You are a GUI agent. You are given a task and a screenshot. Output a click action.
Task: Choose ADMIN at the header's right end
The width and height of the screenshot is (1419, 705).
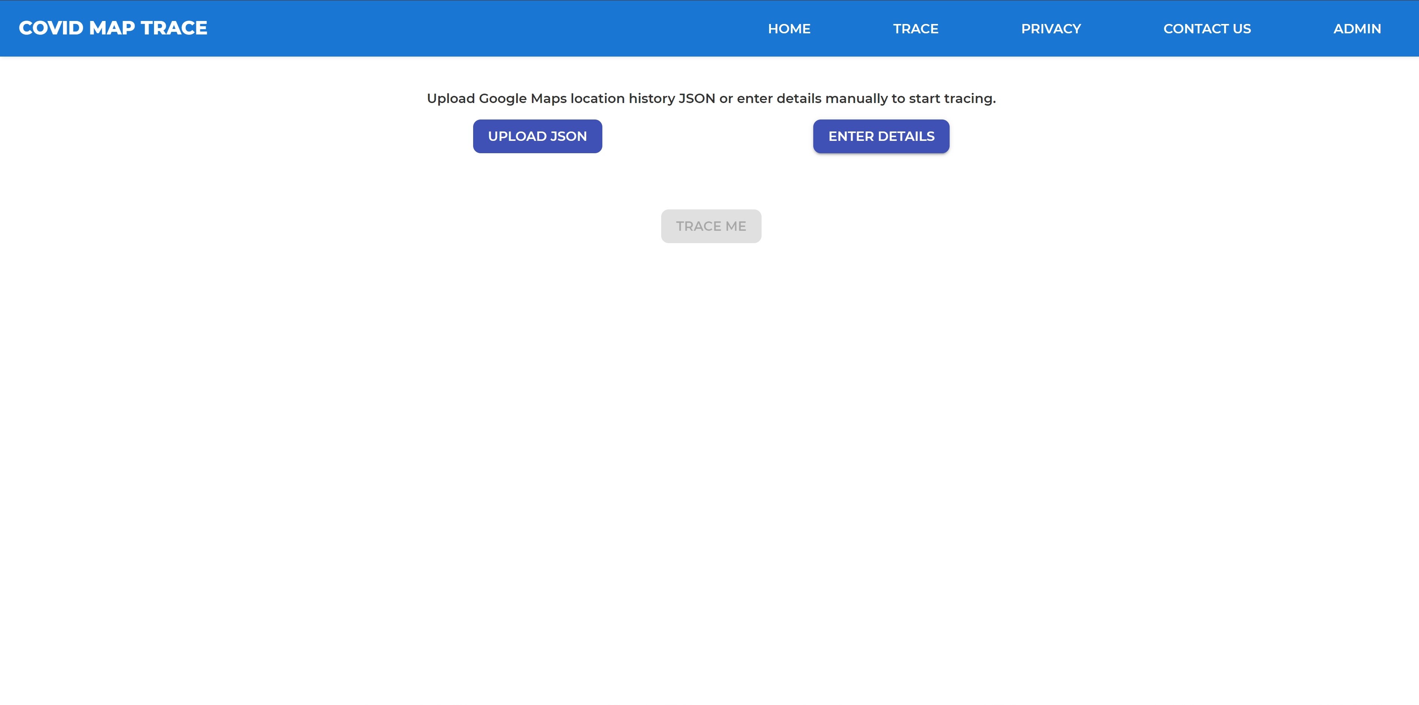1357,28
